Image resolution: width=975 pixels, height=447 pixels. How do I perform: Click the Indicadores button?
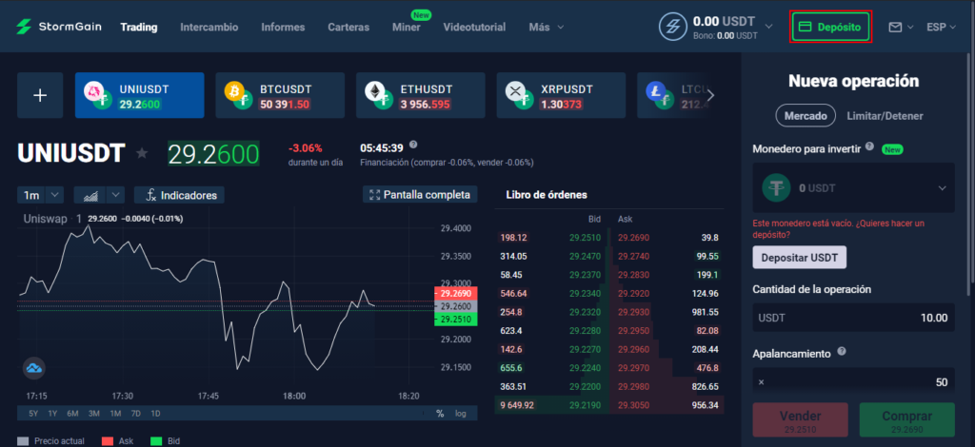pyautogui.click(x=179, y=195)
